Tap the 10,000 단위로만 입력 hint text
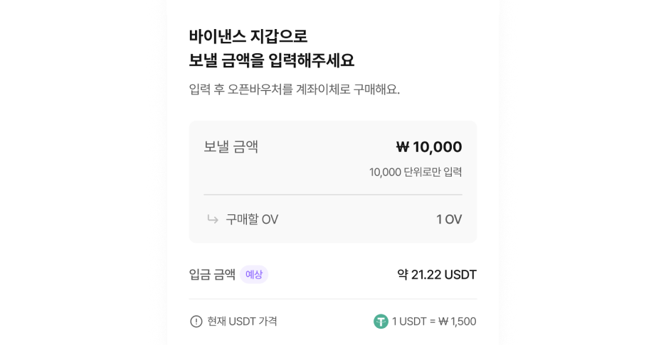666x345 pixels. 415,172
